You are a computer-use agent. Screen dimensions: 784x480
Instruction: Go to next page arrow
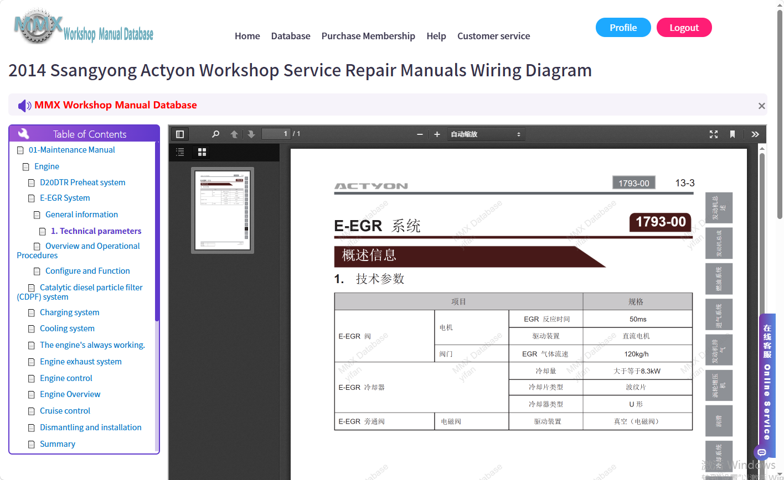pyautogui.click(x=251, y=134)
